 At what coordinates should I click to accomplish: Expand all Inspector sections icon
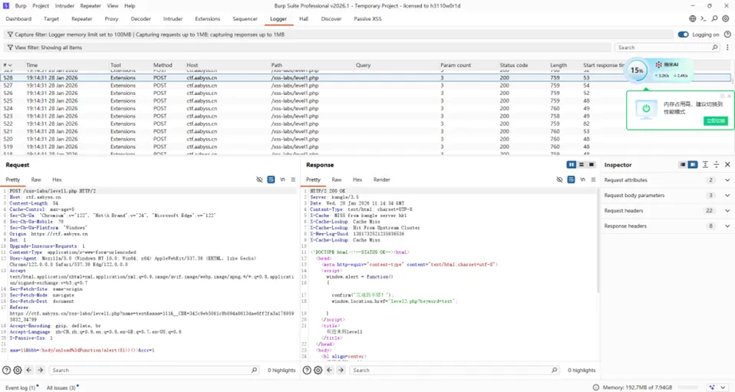pos(705,165)
